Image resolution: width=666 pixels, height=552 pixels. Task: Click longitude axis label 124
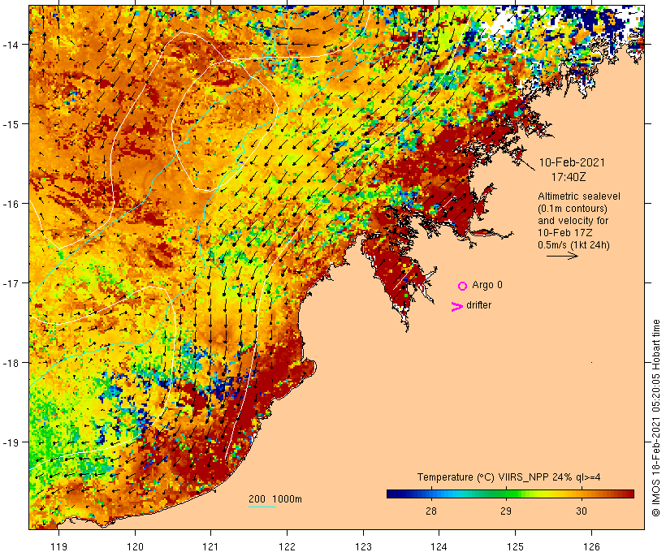point(439,546)
